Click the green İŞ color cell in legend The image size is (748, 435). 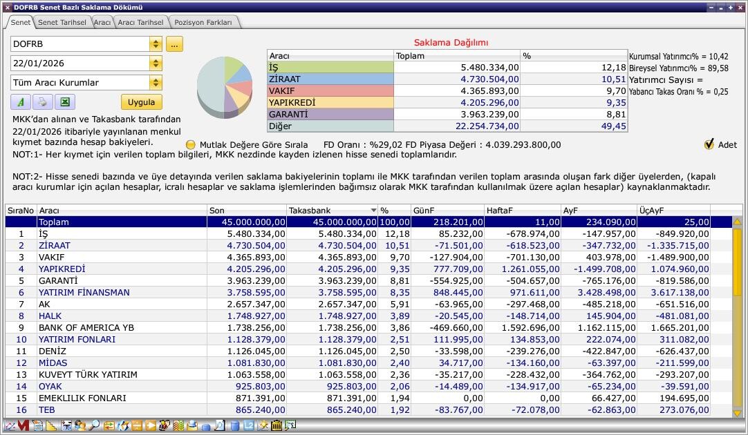pyautogui.click(x=330, y=68)
